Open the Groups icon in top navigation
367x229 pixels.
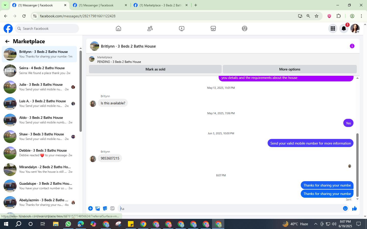(245, 28)
